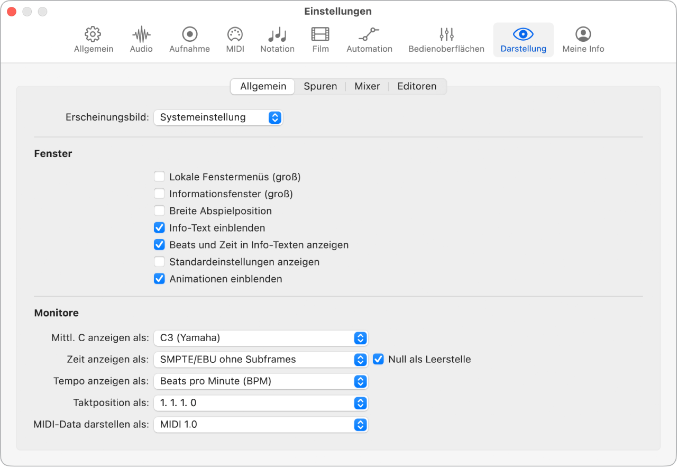The image size is (678, 467).
Task: Enable Lokale Fenstermenüs (groß) checkbox
Action: click(x=159, y=177)
